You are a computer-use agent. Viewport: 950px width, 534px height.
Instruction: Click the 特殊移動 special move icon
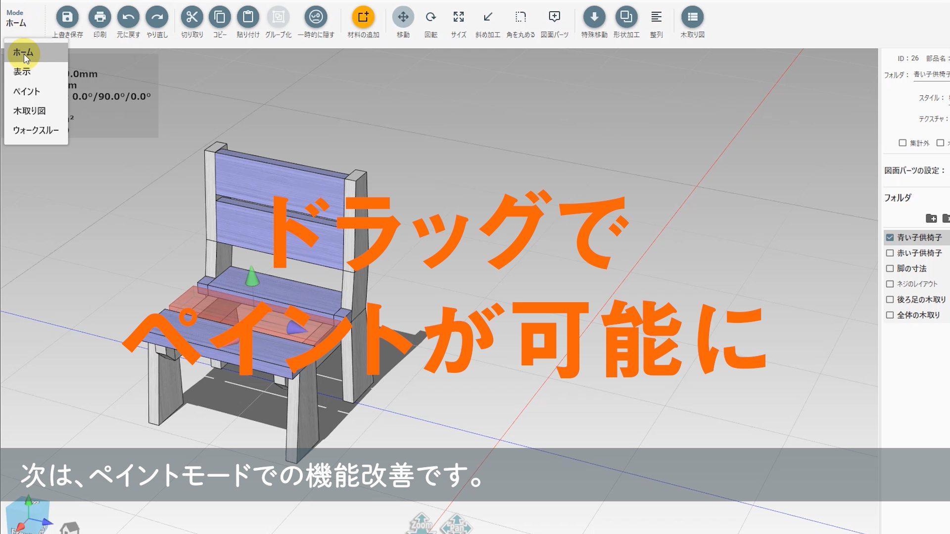594,17
